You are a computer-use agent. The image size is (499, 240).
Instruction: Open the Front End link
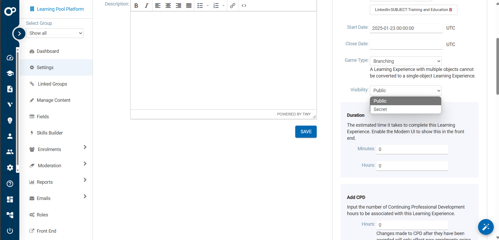(46, 231)
